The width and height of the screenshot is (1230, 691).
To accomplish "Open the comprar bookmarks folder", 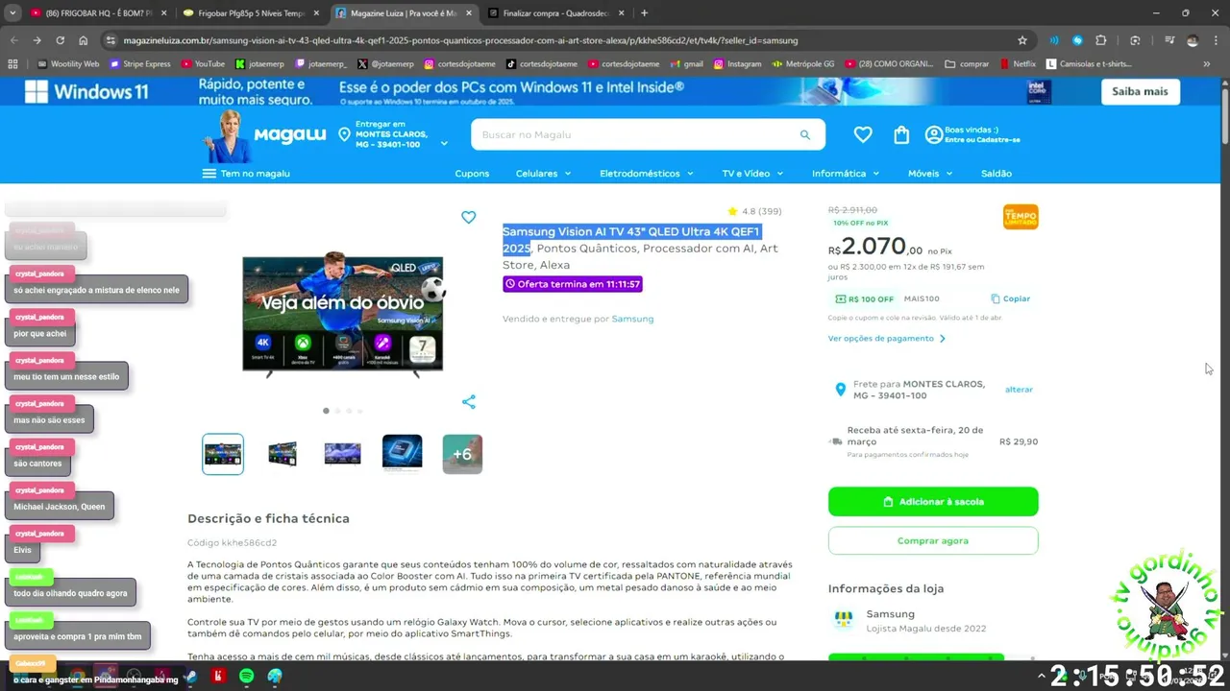I will tap(967, 64).
